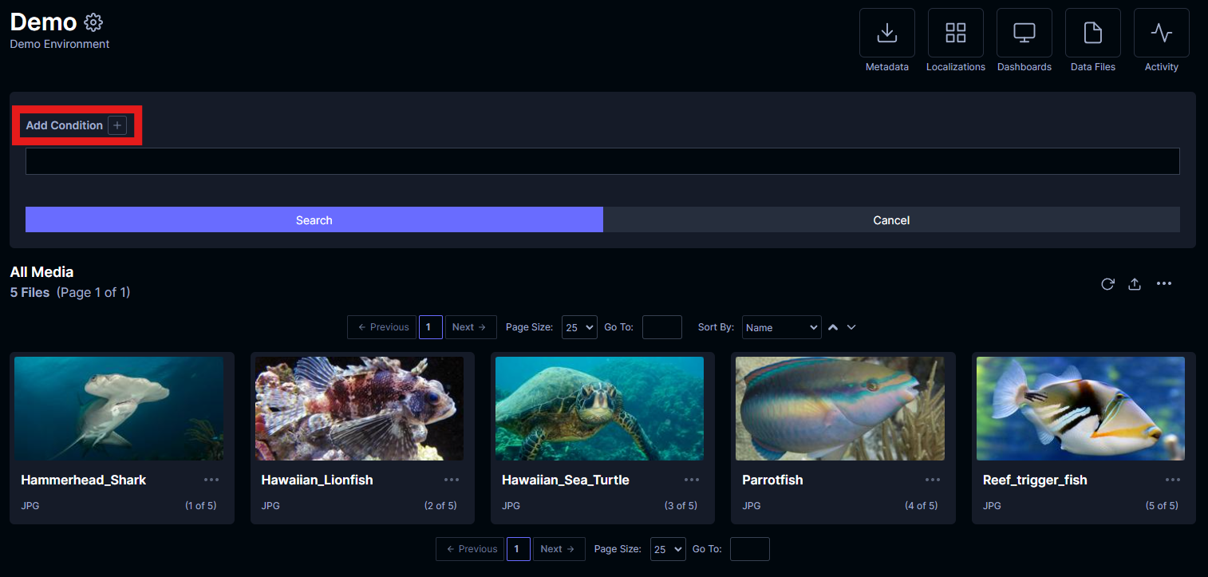Click the Hammerhead_Shark file name
The image size is (1208, 577).
tap(84, 480)
